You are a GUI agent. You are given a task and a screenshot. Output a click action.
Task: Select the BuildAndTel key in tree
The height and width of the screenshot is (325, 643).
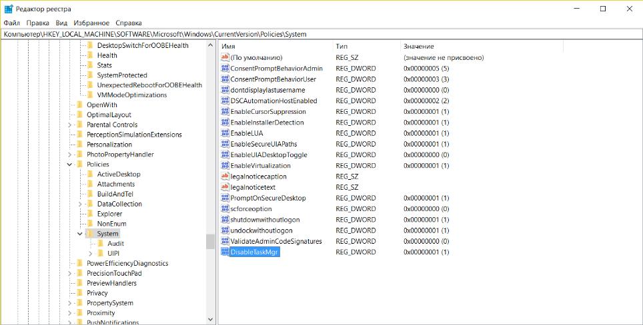point(115,194)
